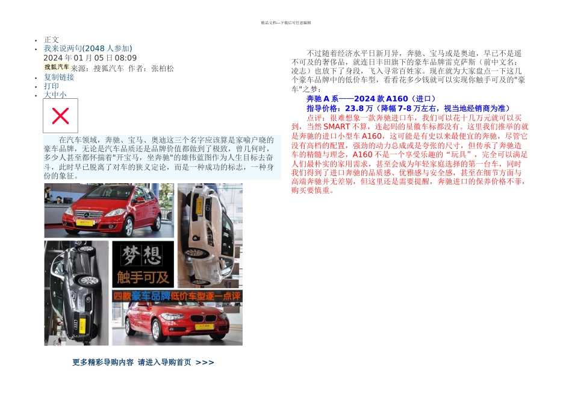This screenshot has width=572, height=405.
Task: Click heading 奔驰A系——2024款A160（进口）
Action: [x=371, y=99]
